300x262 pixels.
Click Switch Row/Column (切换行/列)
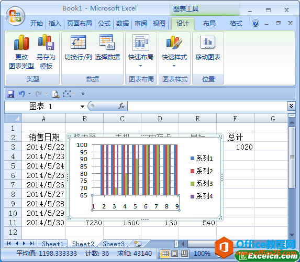(x=78, y=47)
